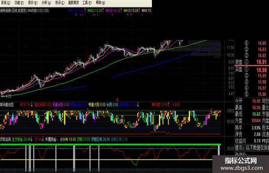This screenshot has height=173, width=269.
Task: Click the 外盘 value 35584
Action: click(x=256, y=120)
